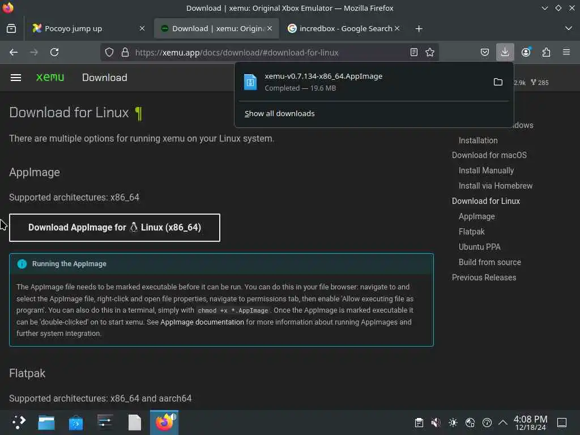
Task: Toggle the Downloads panel toolbar button
Action: click(x=505, y=52)
